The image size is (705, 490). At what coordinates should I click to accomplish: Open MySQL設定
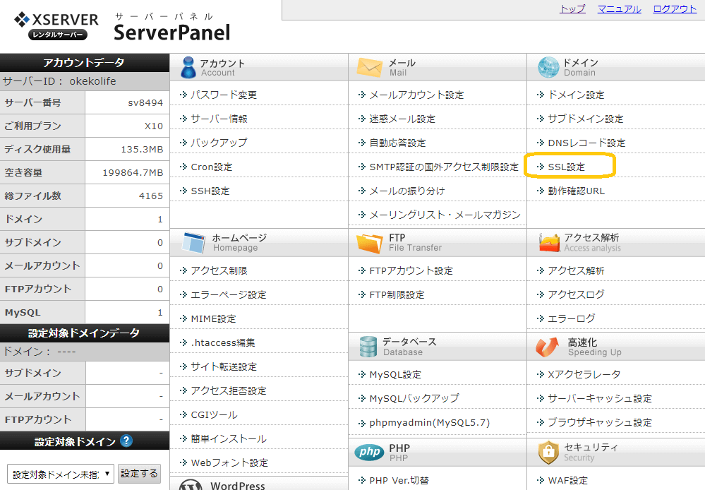395,374
